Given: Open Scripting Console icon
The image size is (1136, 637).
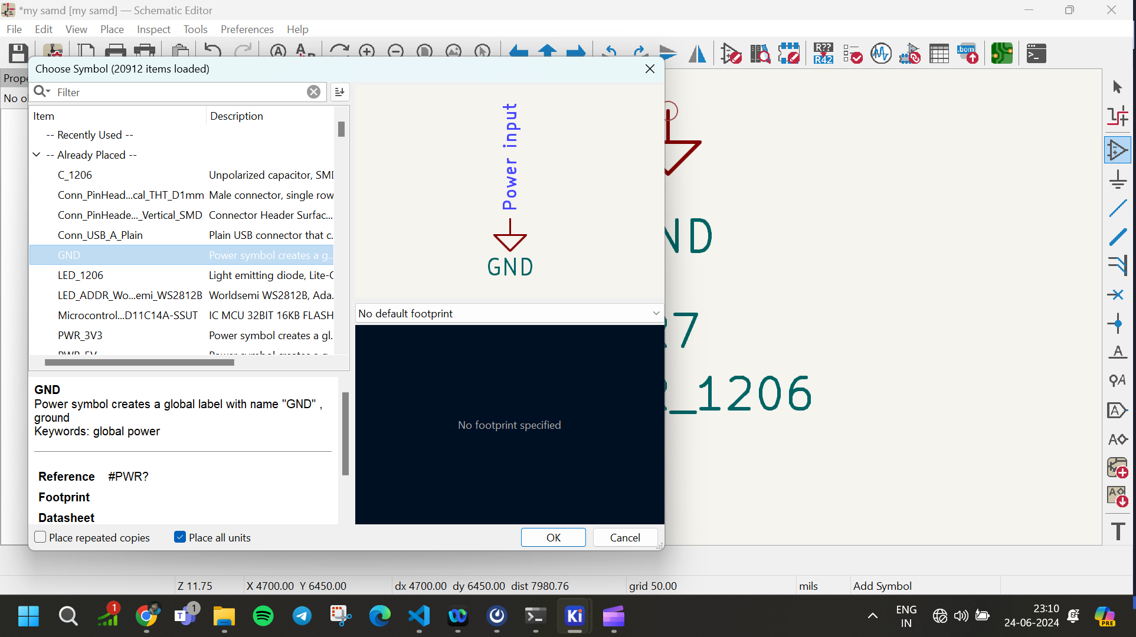Looking at the screenshot, I should point(1036,53).
